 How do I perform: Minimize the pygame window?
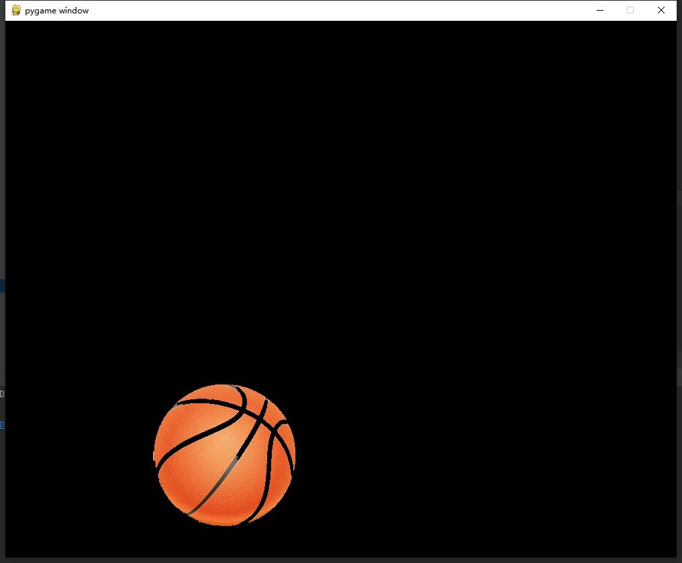600,11
